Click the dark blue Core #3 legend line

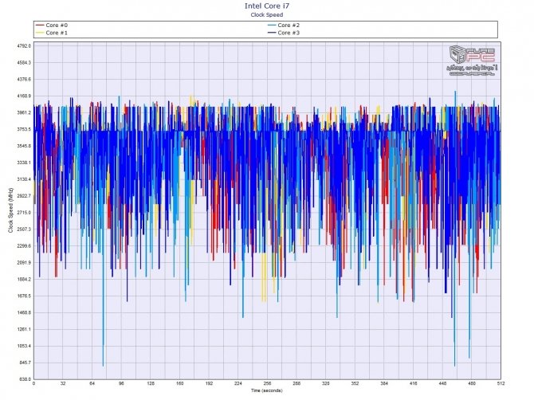(x=272, y=33)
